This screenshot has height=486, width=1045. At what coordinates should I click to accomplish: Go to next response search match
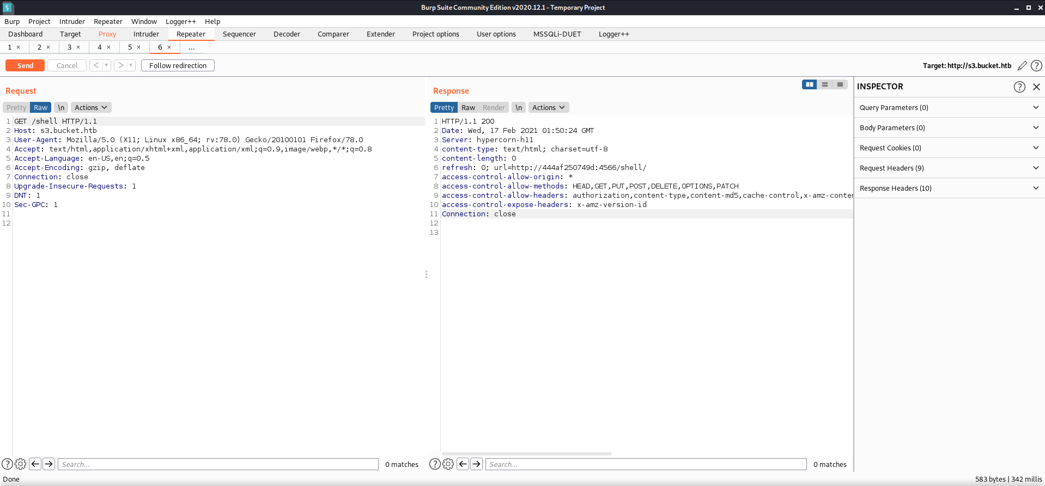476,464
